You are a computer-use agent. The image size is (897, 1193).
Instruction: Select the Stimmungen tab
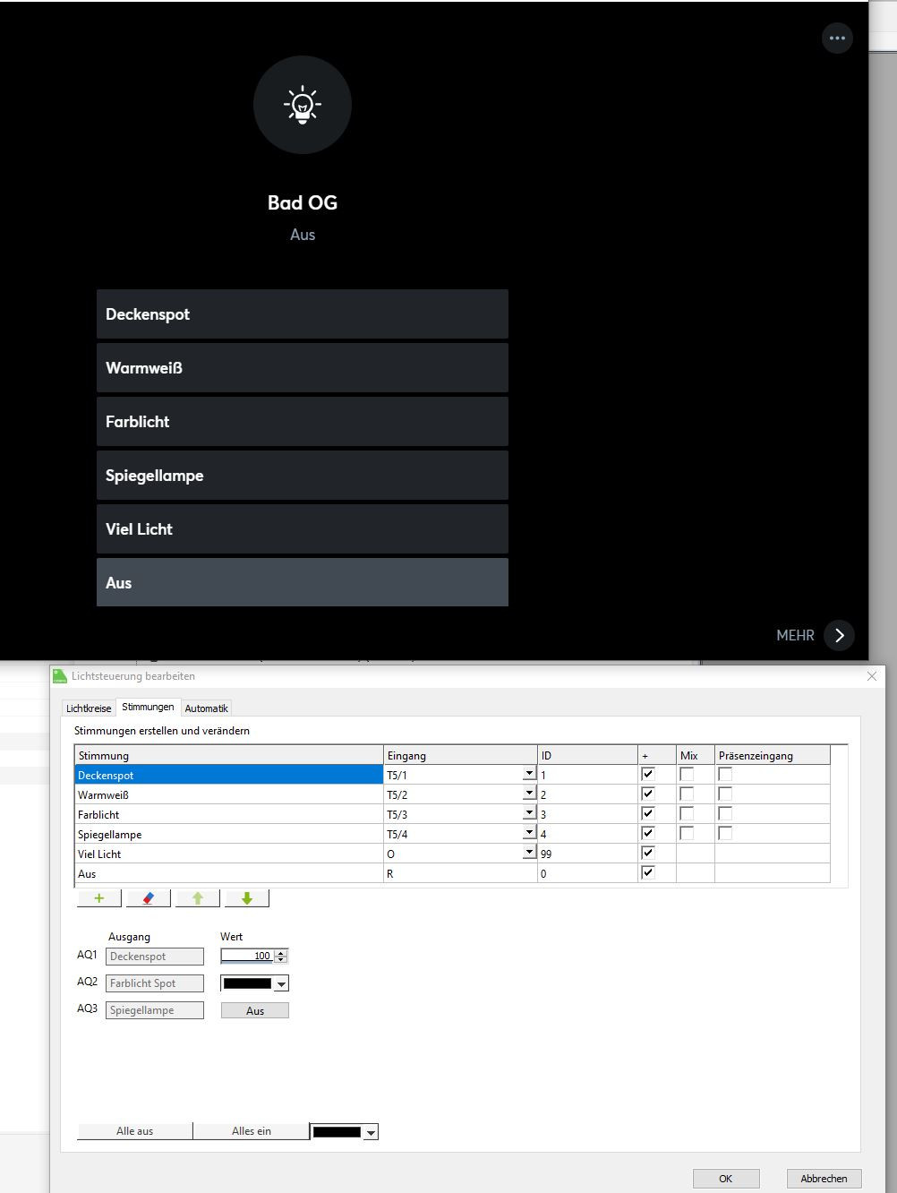pos(148,708)
